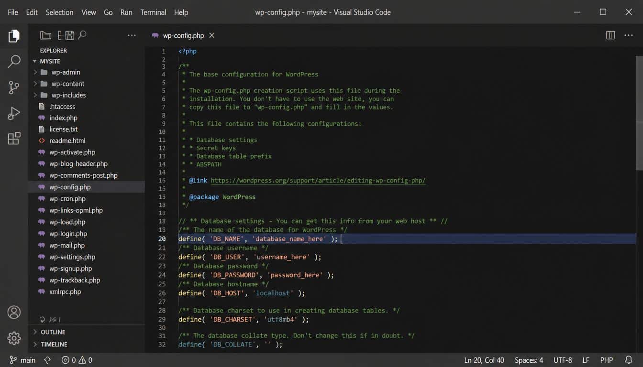
Task: Expand the wp-admin folder chevron
Action: coord(35,72)
